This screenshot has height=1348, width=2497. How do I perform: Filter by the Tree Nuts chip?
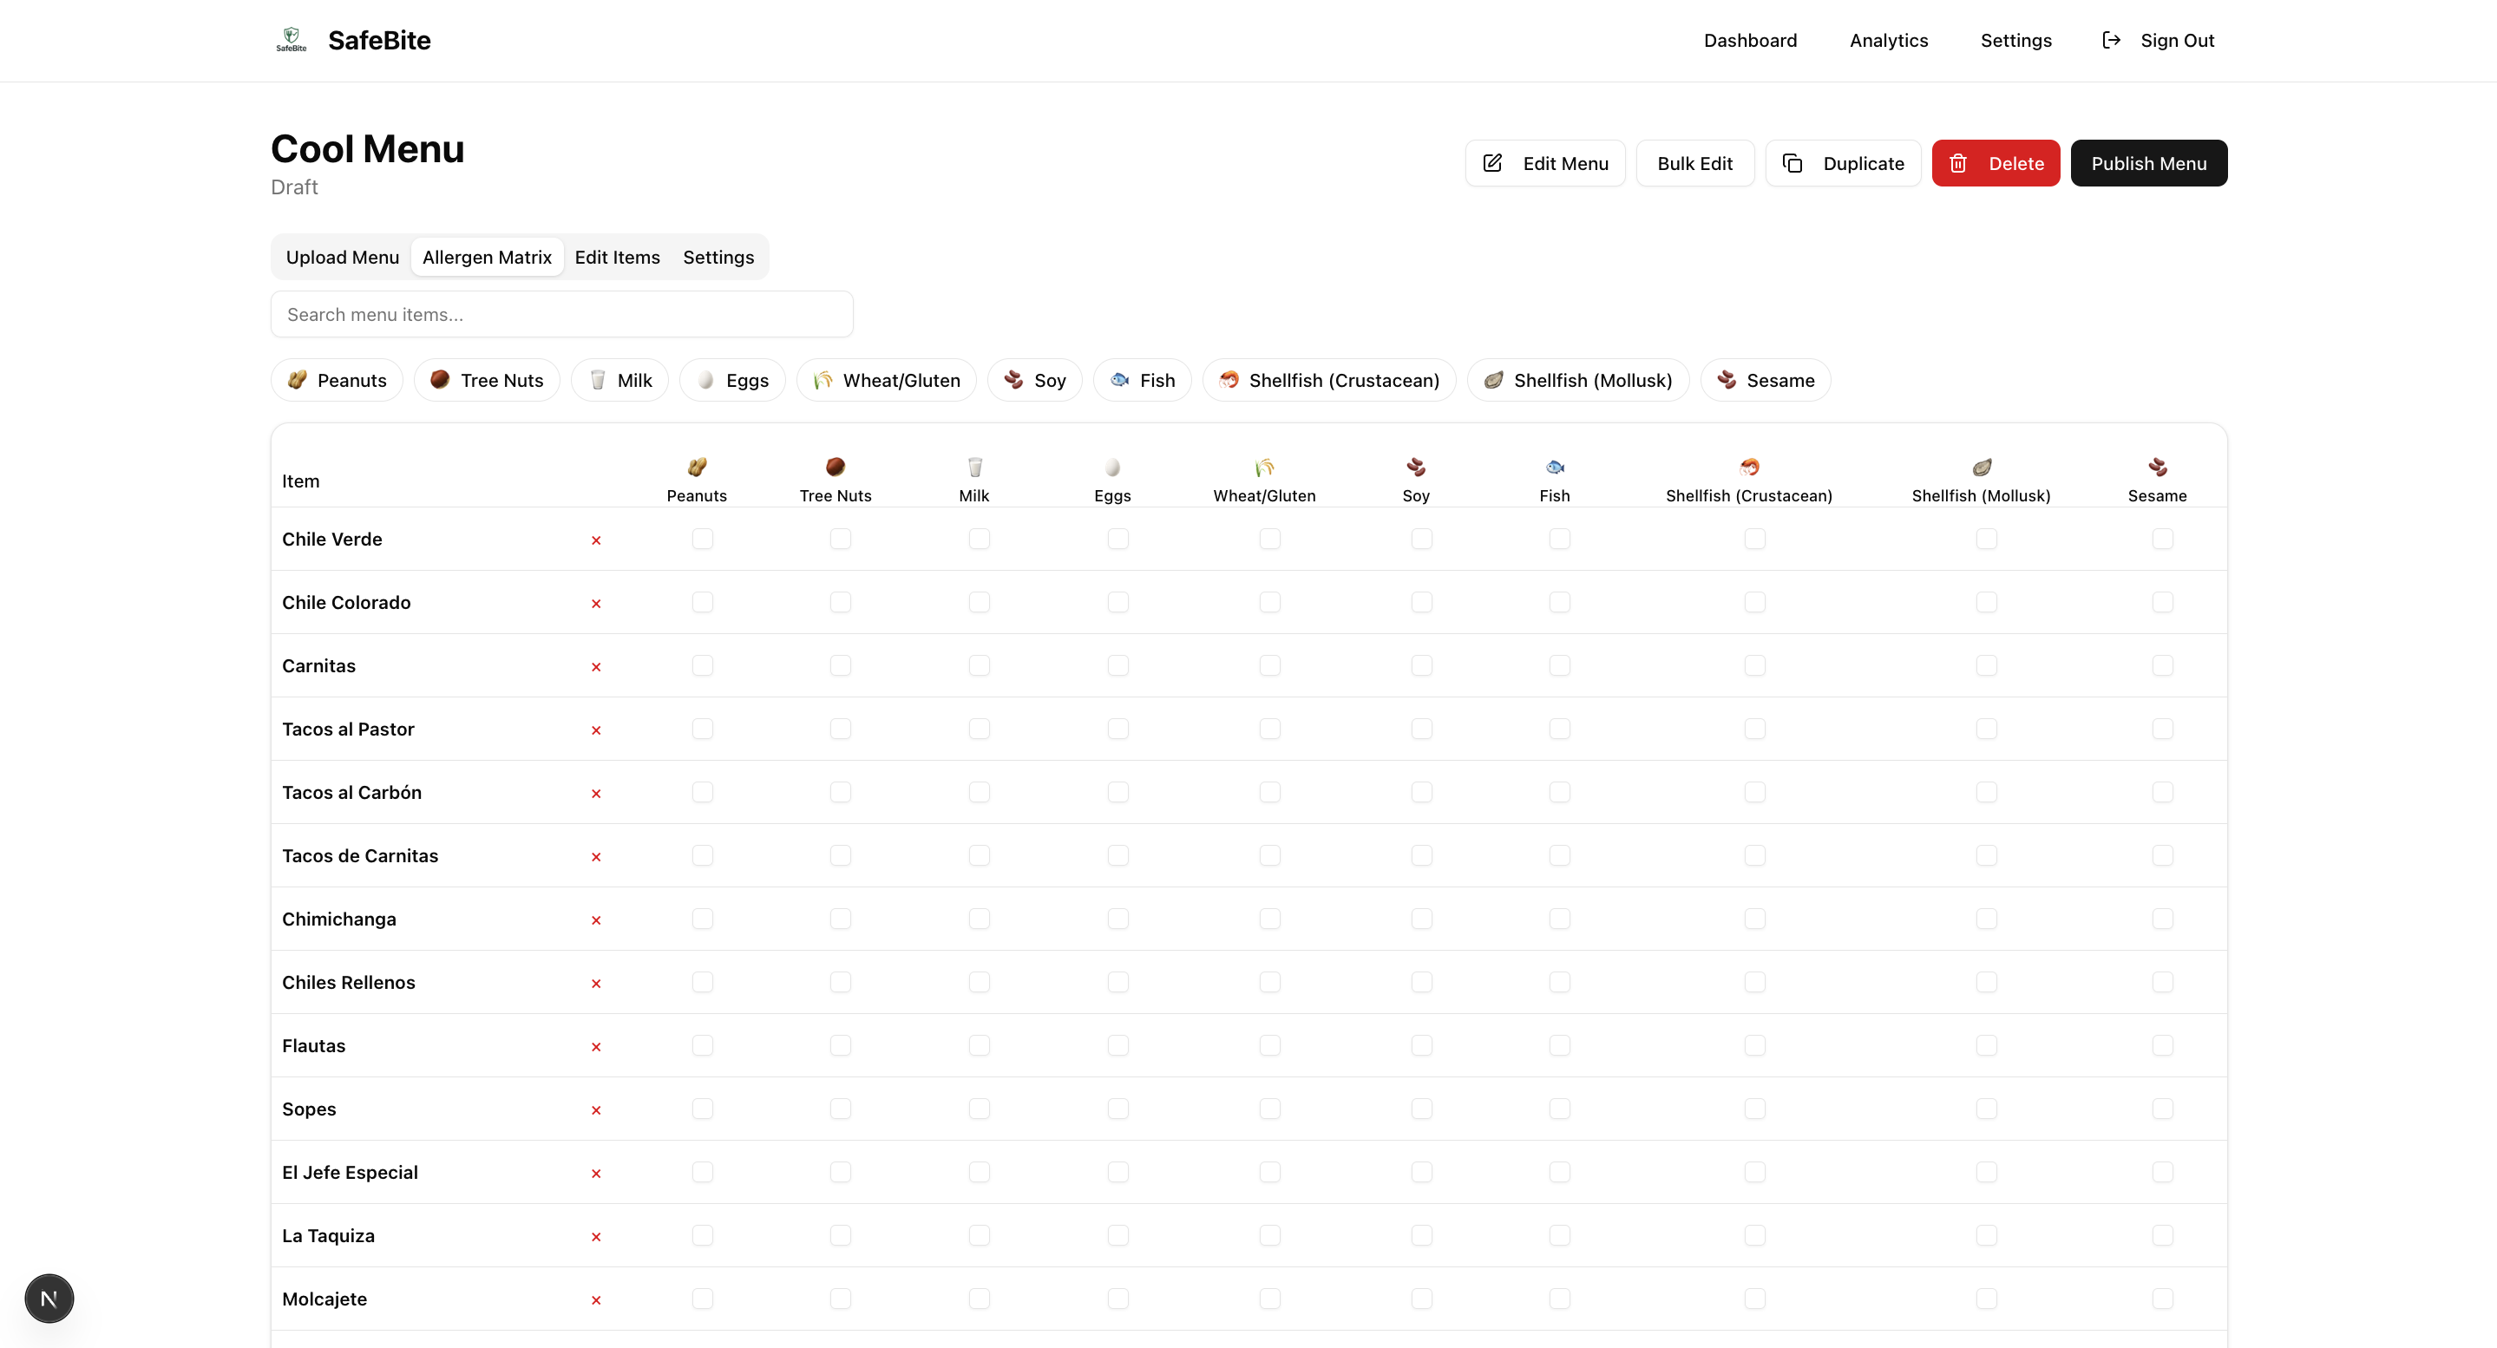(x=487, y=380)
